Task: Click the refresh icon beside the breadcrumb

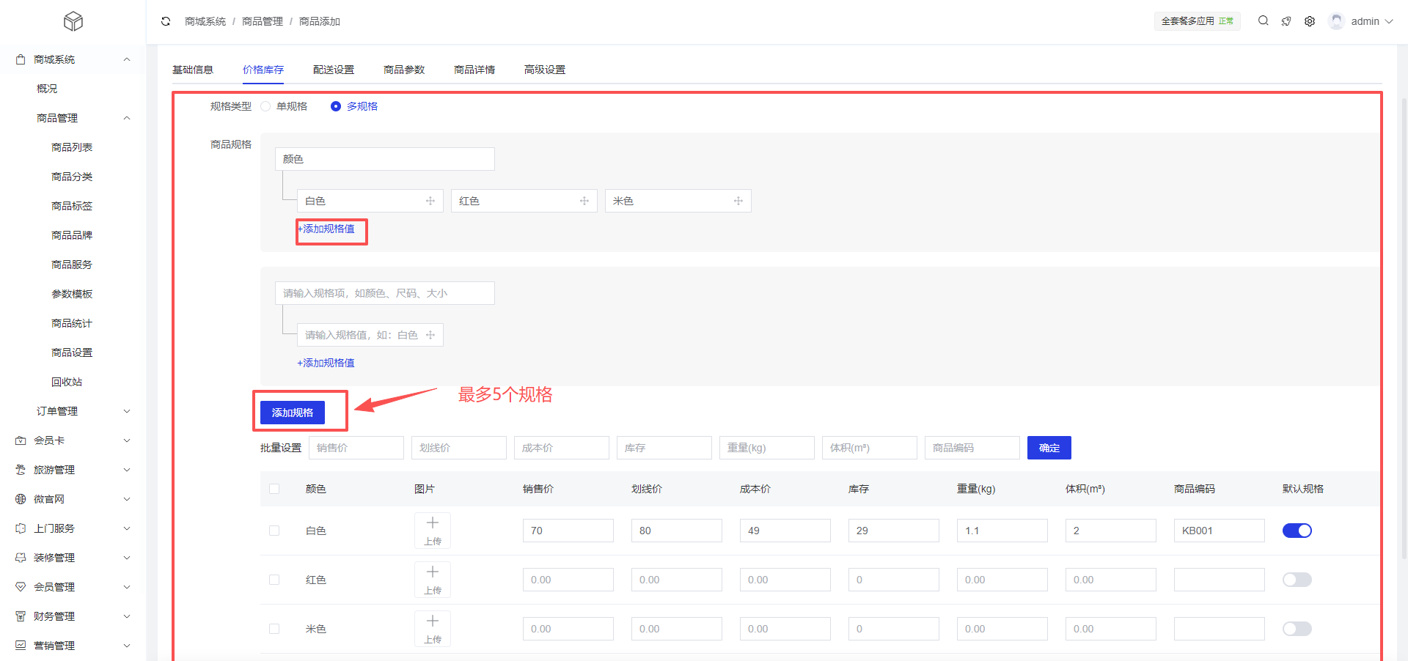Action: [166, 21]
